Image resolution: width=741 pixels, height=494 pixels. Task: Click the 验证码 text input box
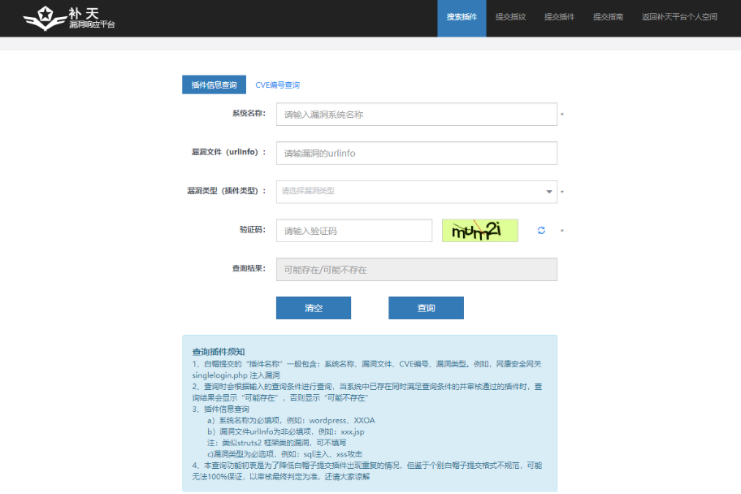point(353,231)
